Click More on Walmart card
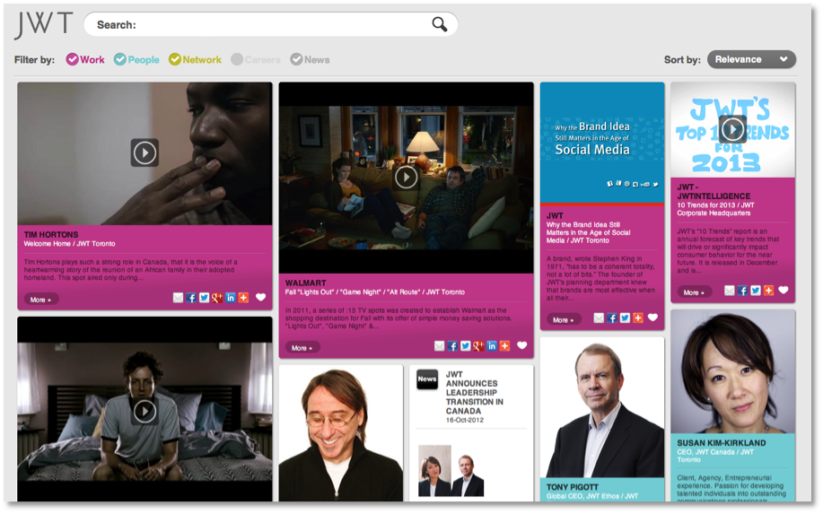This screenshot has height=514, width=823. 302,348
